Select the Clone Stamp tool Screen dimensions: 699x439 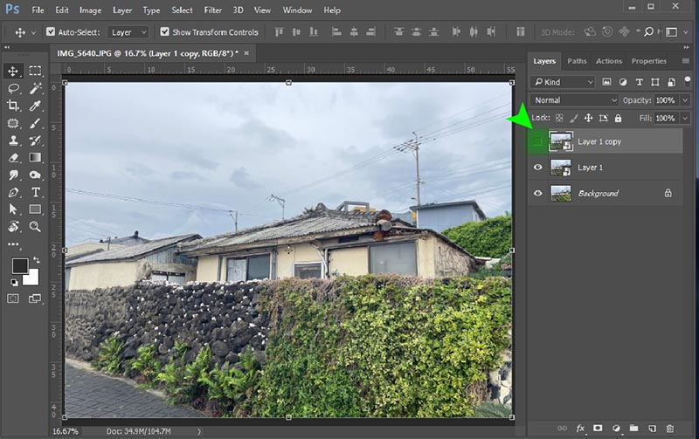click(x=13, y=141)
